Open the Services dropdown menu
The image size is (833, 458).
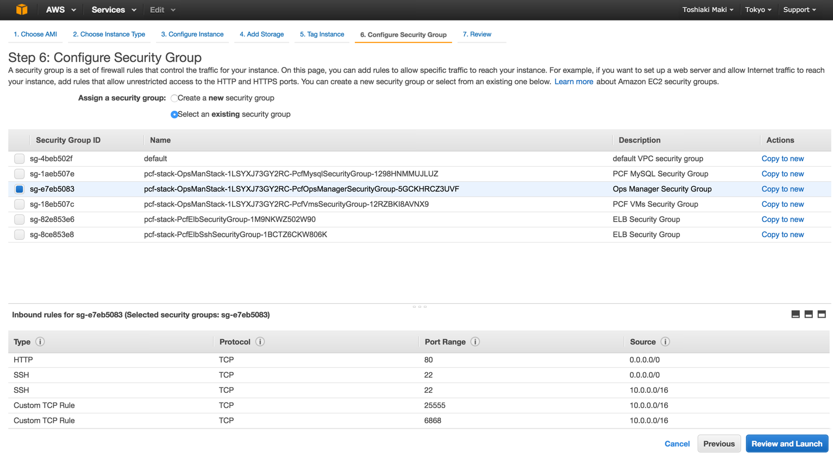click(114, 10)
